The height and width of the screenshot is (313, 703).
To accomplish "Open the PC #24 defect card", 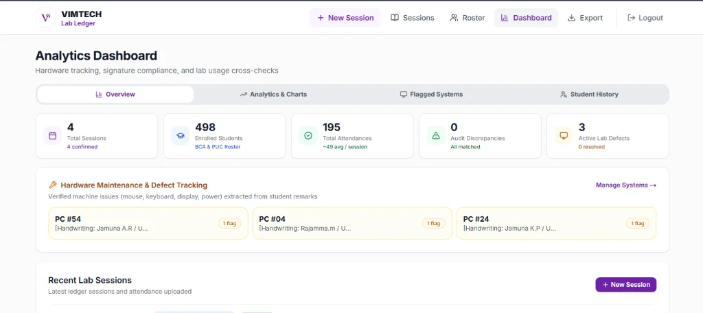I will tap(556, 223).
